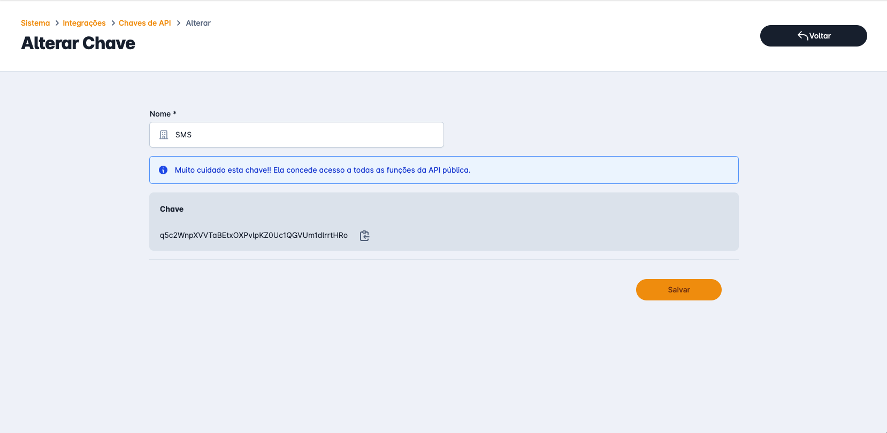Image resolution: width=887 pixels, height=433 pixels.
Task: Click the building icon in Nome field
Action: click(x=164, y=135)
